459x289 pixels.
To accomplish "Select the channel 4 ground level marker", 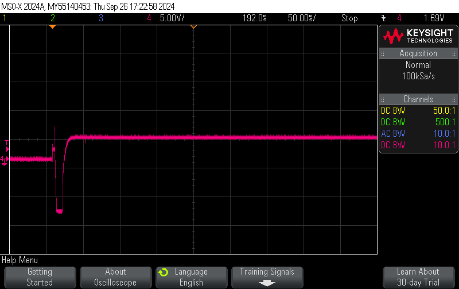I will pyautogui.click(x=3, y=159).
